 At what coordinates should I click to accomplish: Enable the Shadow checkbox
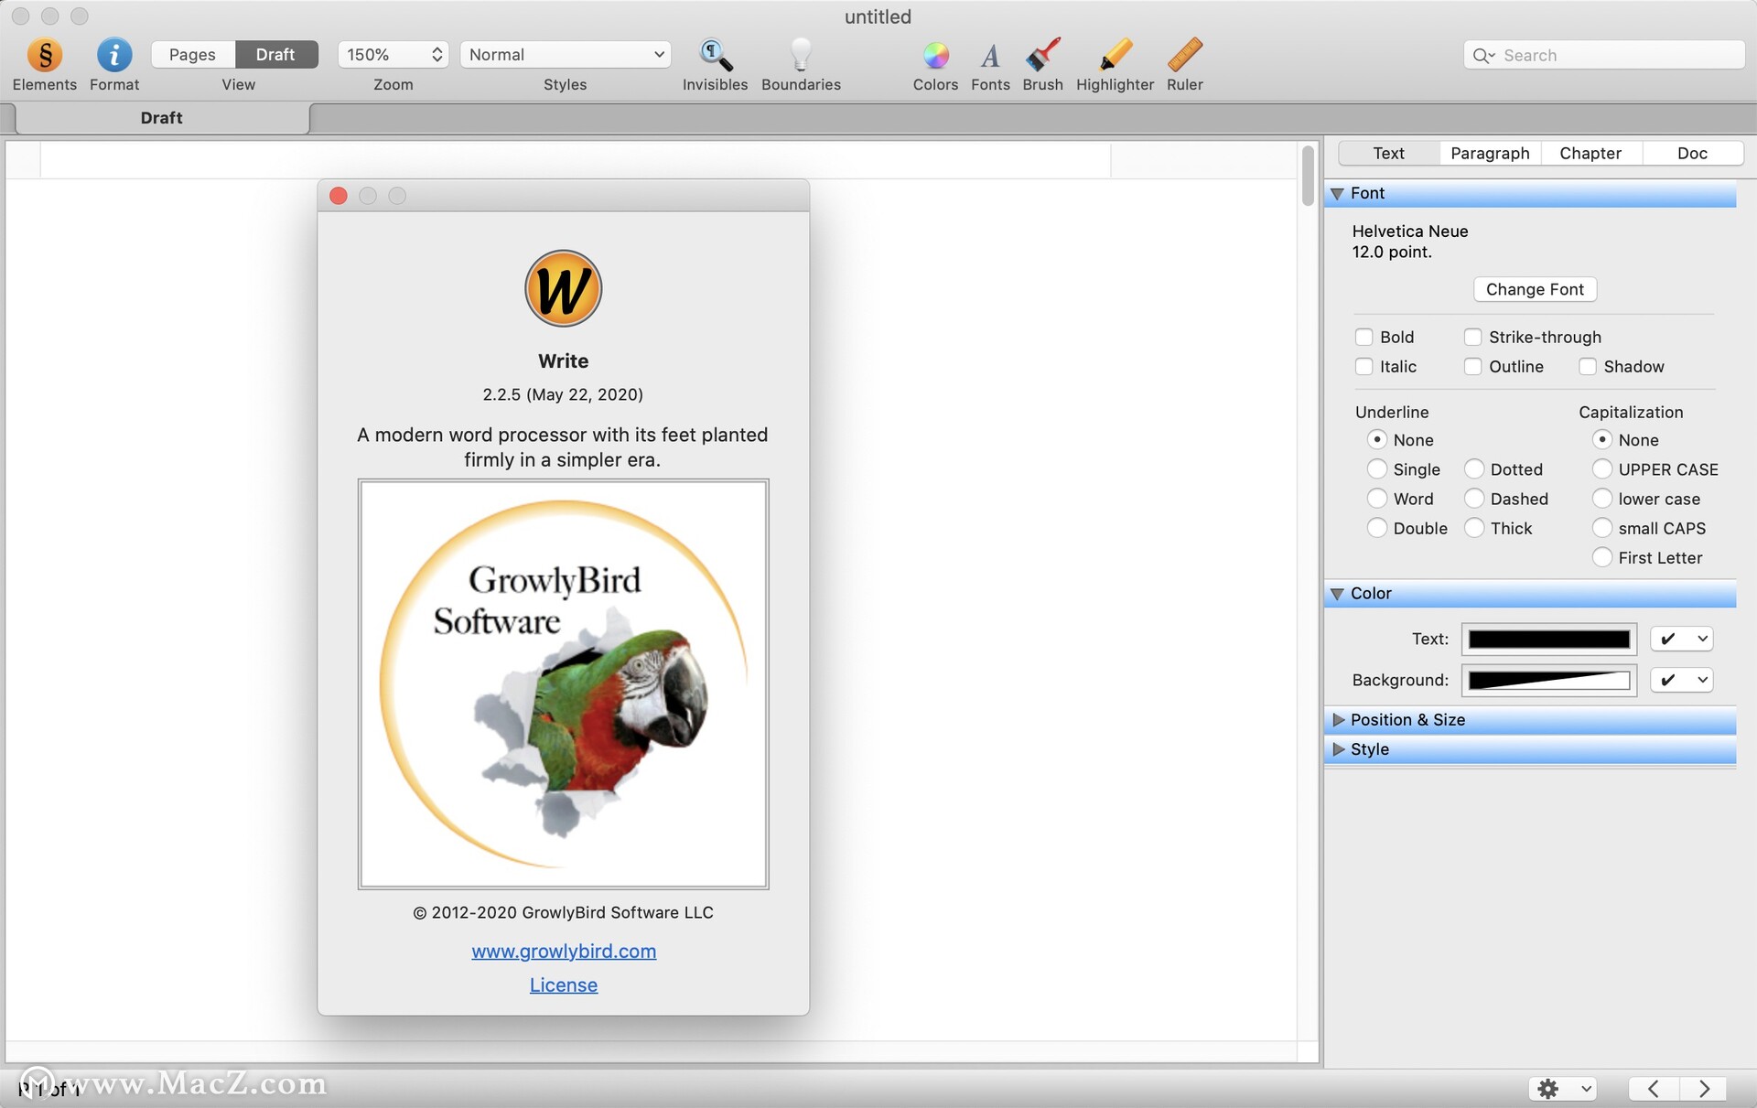(x=1588, y=366)
